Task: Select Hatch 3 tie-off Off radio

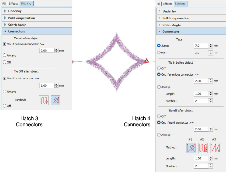Action: coord(5,106)
